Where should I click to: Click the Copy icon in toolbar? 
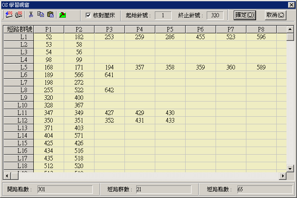click(x=40, y=15)
